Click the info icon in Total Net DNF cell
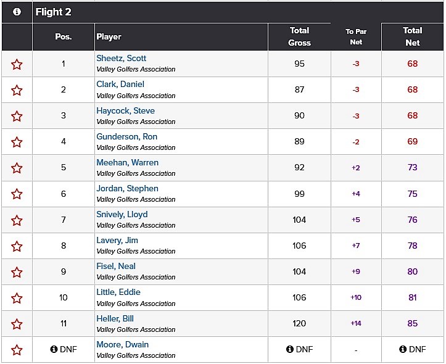Image resolution: width=446 pixels, height=364 pixels. click(x=403, y=349)
